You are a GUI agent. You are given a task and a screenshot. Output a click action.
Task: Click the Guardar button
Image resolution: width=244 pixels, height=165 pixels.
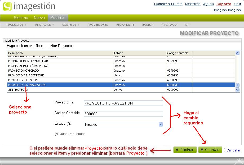pyautogui.click(x=210, y=150)
